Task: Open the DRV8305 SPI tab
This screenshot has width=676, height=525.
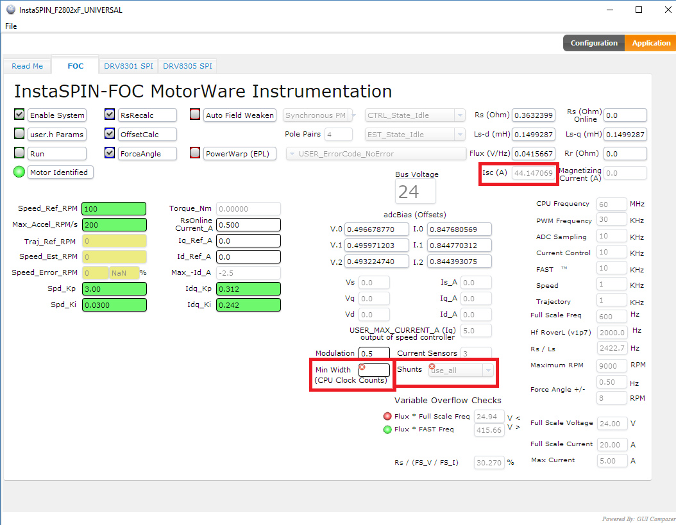Action: [x=187, y=66]
